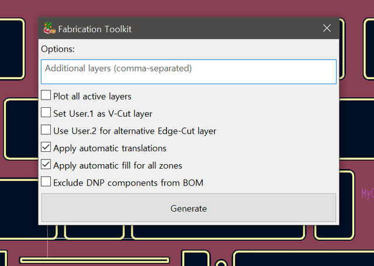Tick Exclude DNP components from BOM

pyautogui.click(x=46, y=183)
